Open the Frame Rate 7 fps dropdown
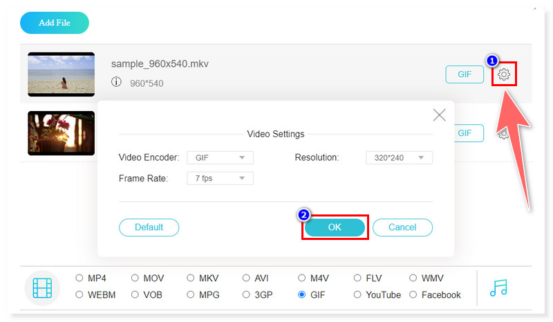Viewport: 553px width, 322px height. click(x=220, y=179)
